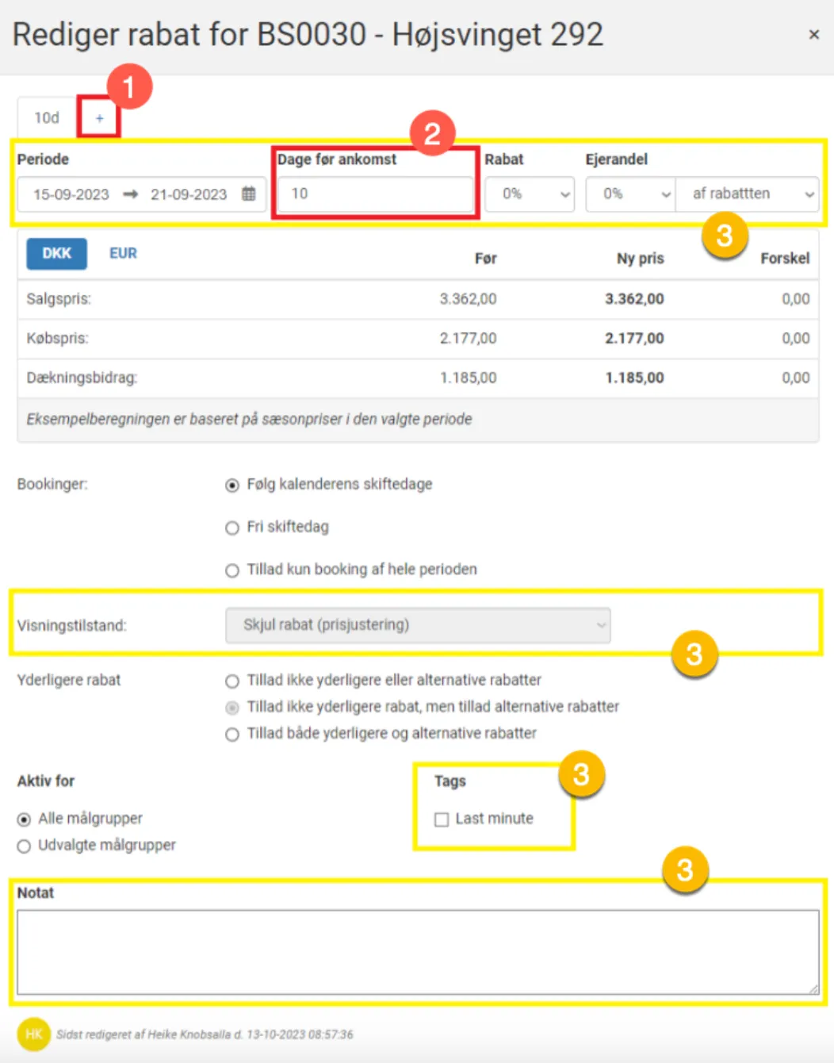The width and height of the screenshot is (834, 1063).
Task: Select 'Fri skiftedag' radio button
Action: coord(232,528)
